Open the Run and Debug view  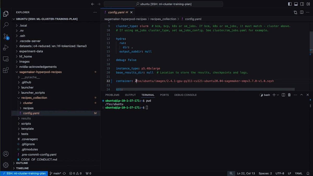coord(6,48)
